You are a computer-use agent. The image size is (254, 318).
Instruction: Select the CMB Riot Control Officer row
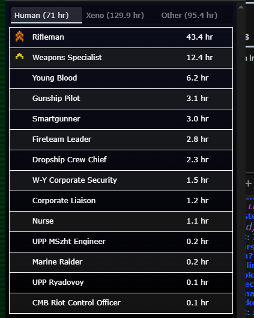[121, 304]
